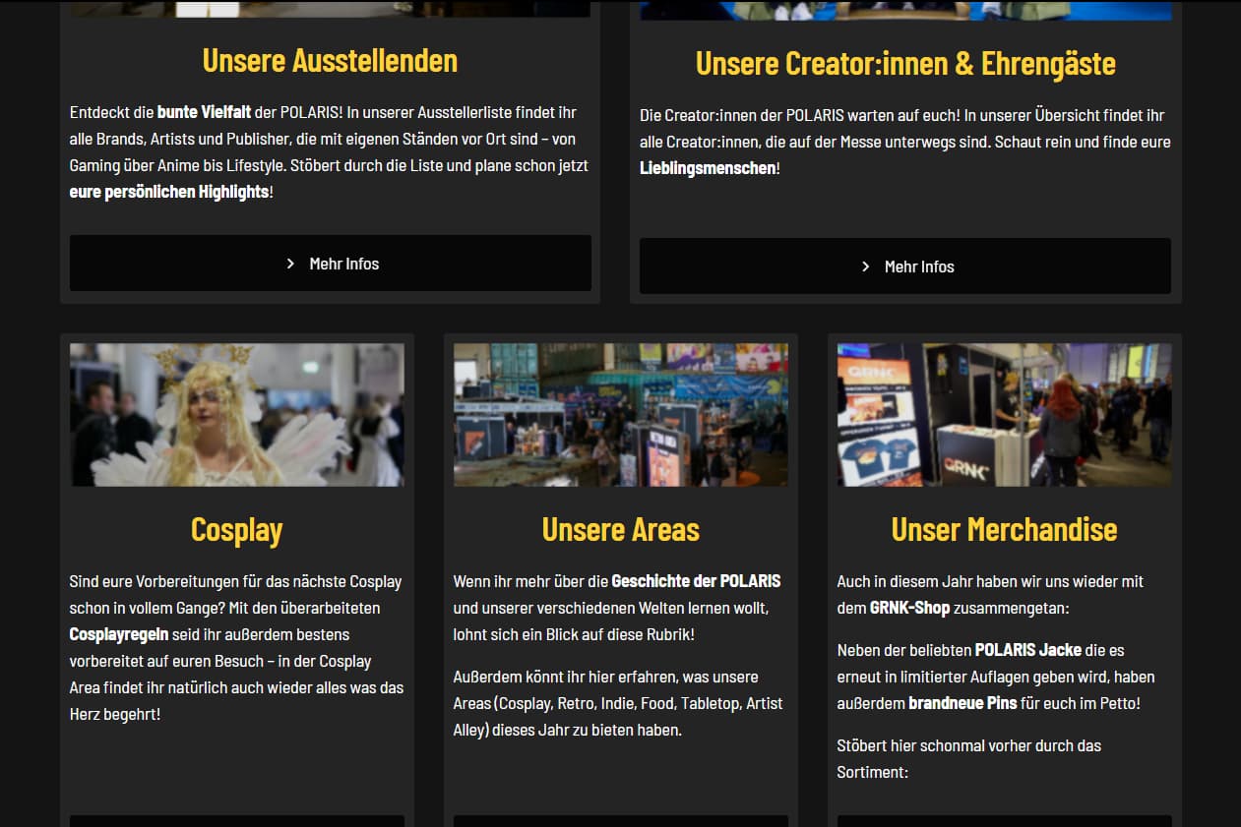Click the Unsere Ausstellenden heading
The width and height of the screenshot is (1241, 827).
tap(330, 60)
